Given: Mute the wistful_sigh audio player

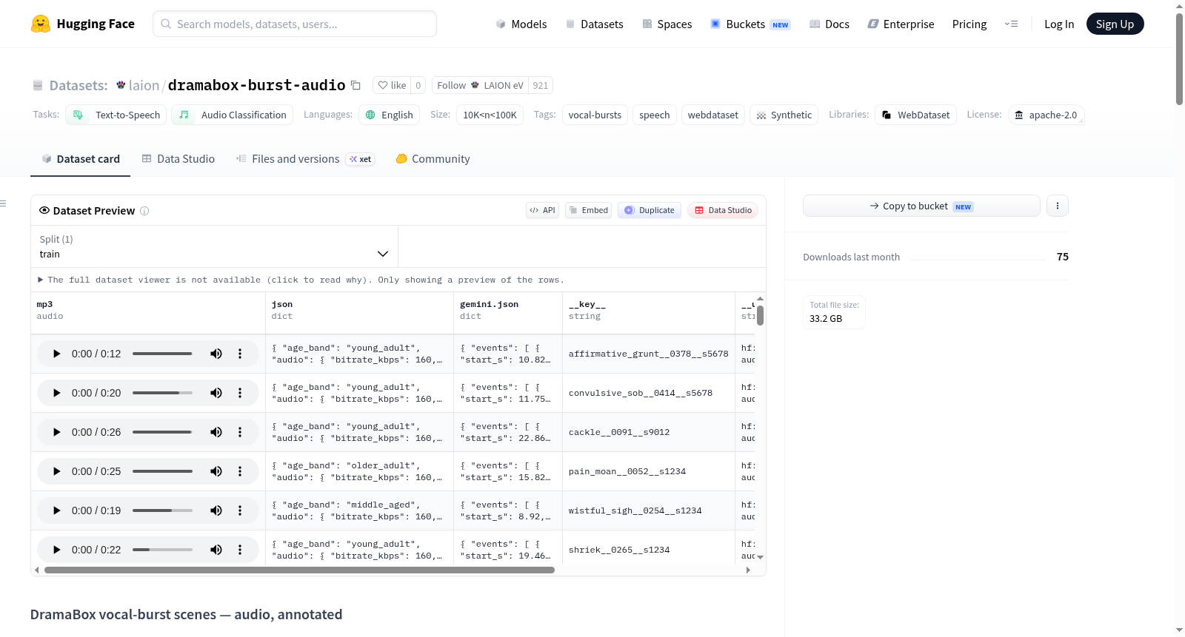Looking at the screenshot, I should pos(216,510).
